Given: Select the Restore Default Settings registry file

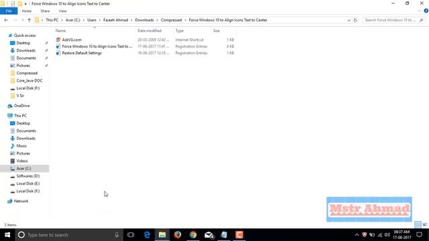Looking at the screenshot, I should 82,53.
